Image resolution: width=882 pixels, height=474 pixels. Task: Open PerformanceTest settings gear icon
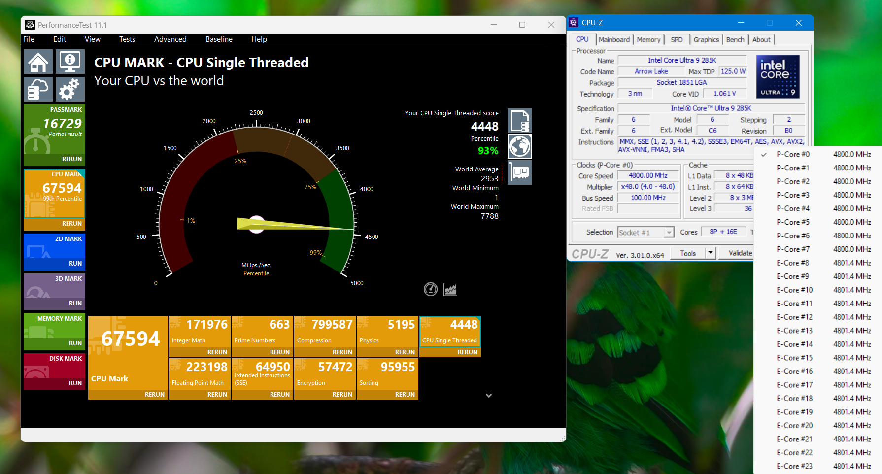[x=70, y=89]
